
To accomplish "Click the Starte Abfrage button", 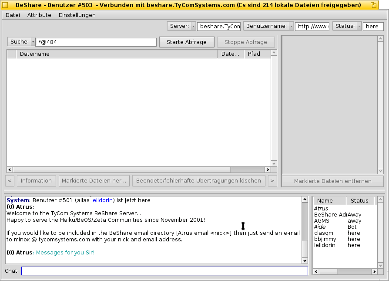I will [187, 42].
